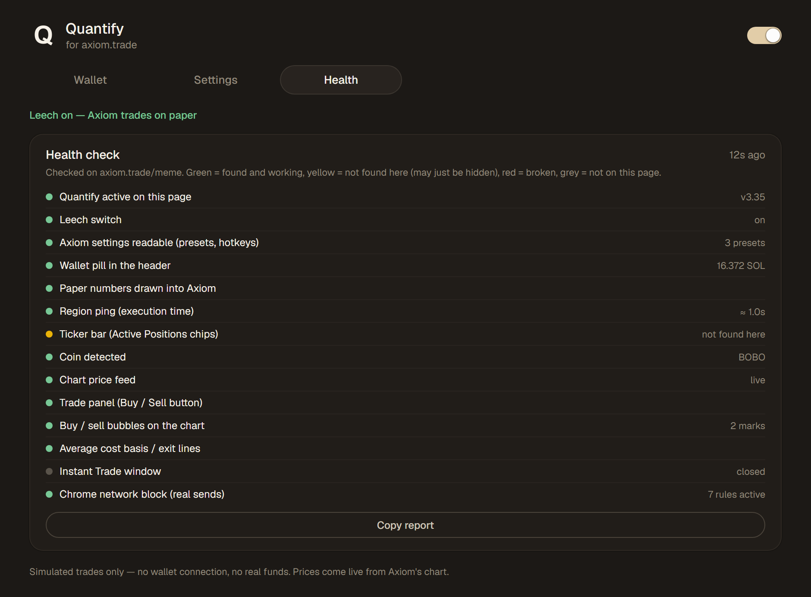Viewport: 811px width, 597px height.
Task: Click the 'Simulated trades only' footer note
Action: click(239, 572)
